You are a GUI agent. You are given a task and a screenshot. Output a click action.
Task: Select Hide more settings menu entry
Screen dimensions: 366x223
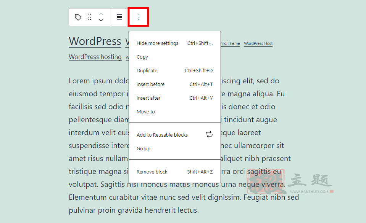click(x=174, y=43)
